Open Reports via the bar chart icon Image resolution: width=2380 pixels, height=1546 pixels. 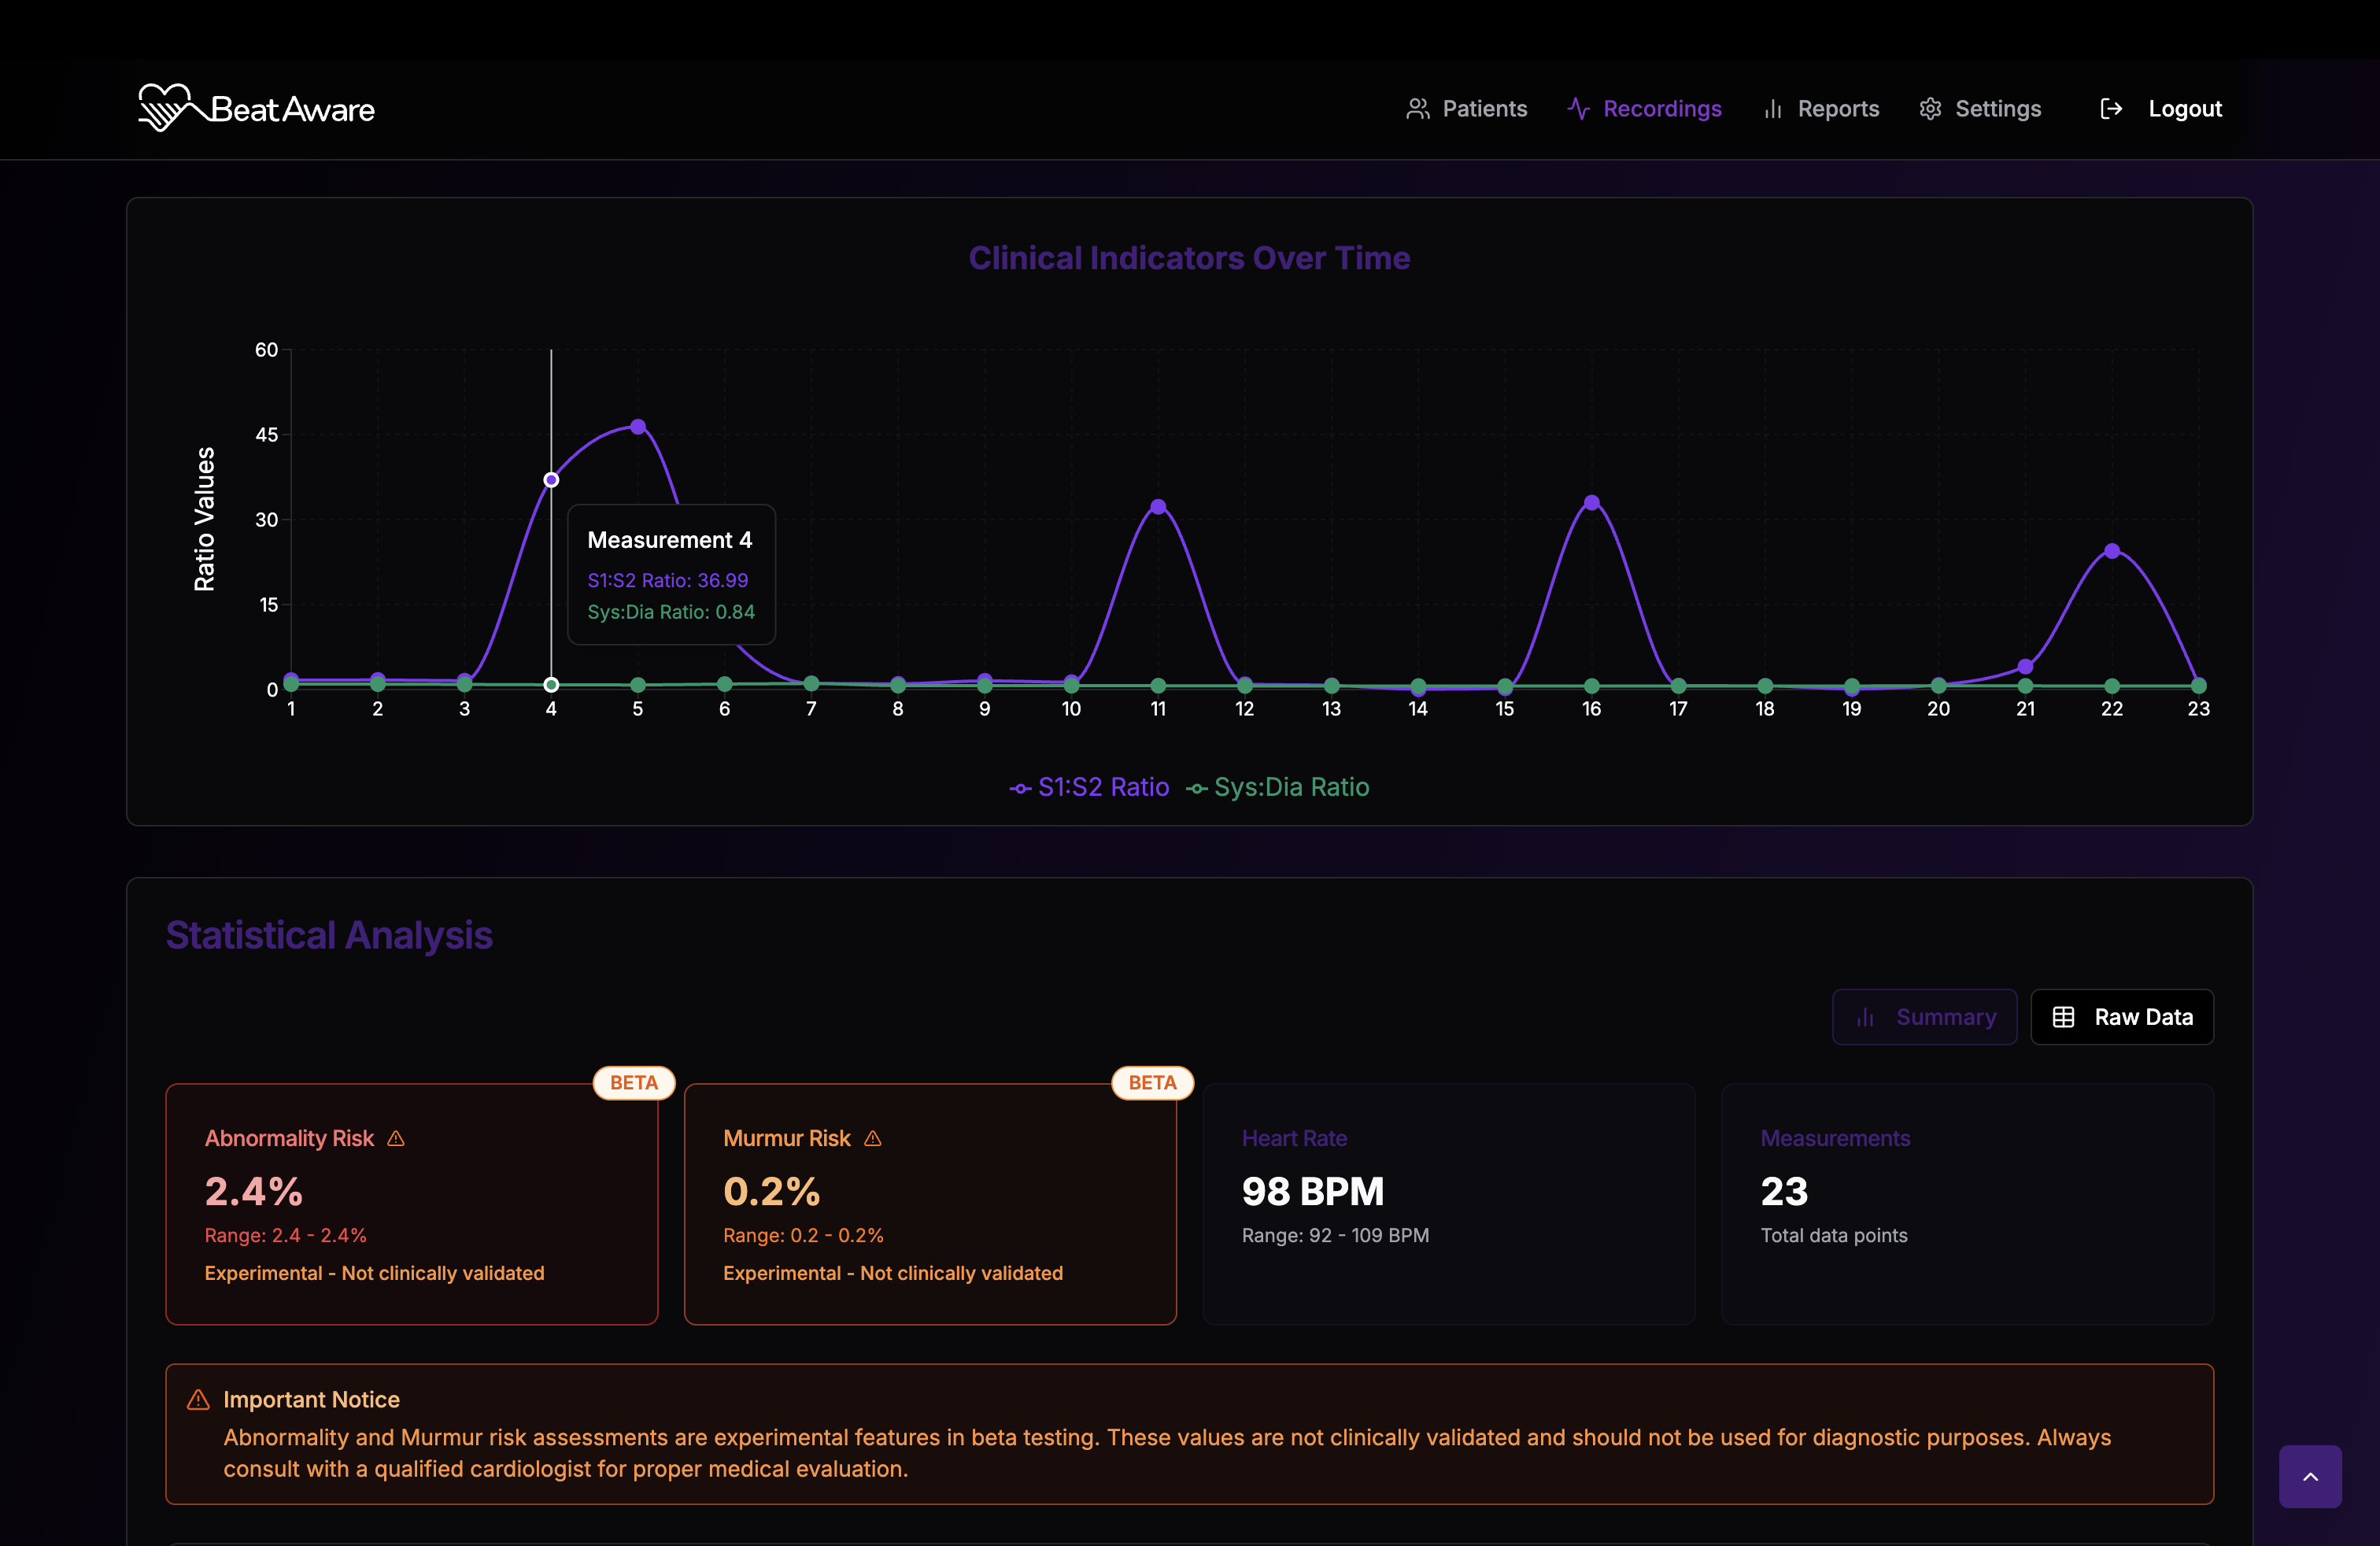coord(1773,108)
